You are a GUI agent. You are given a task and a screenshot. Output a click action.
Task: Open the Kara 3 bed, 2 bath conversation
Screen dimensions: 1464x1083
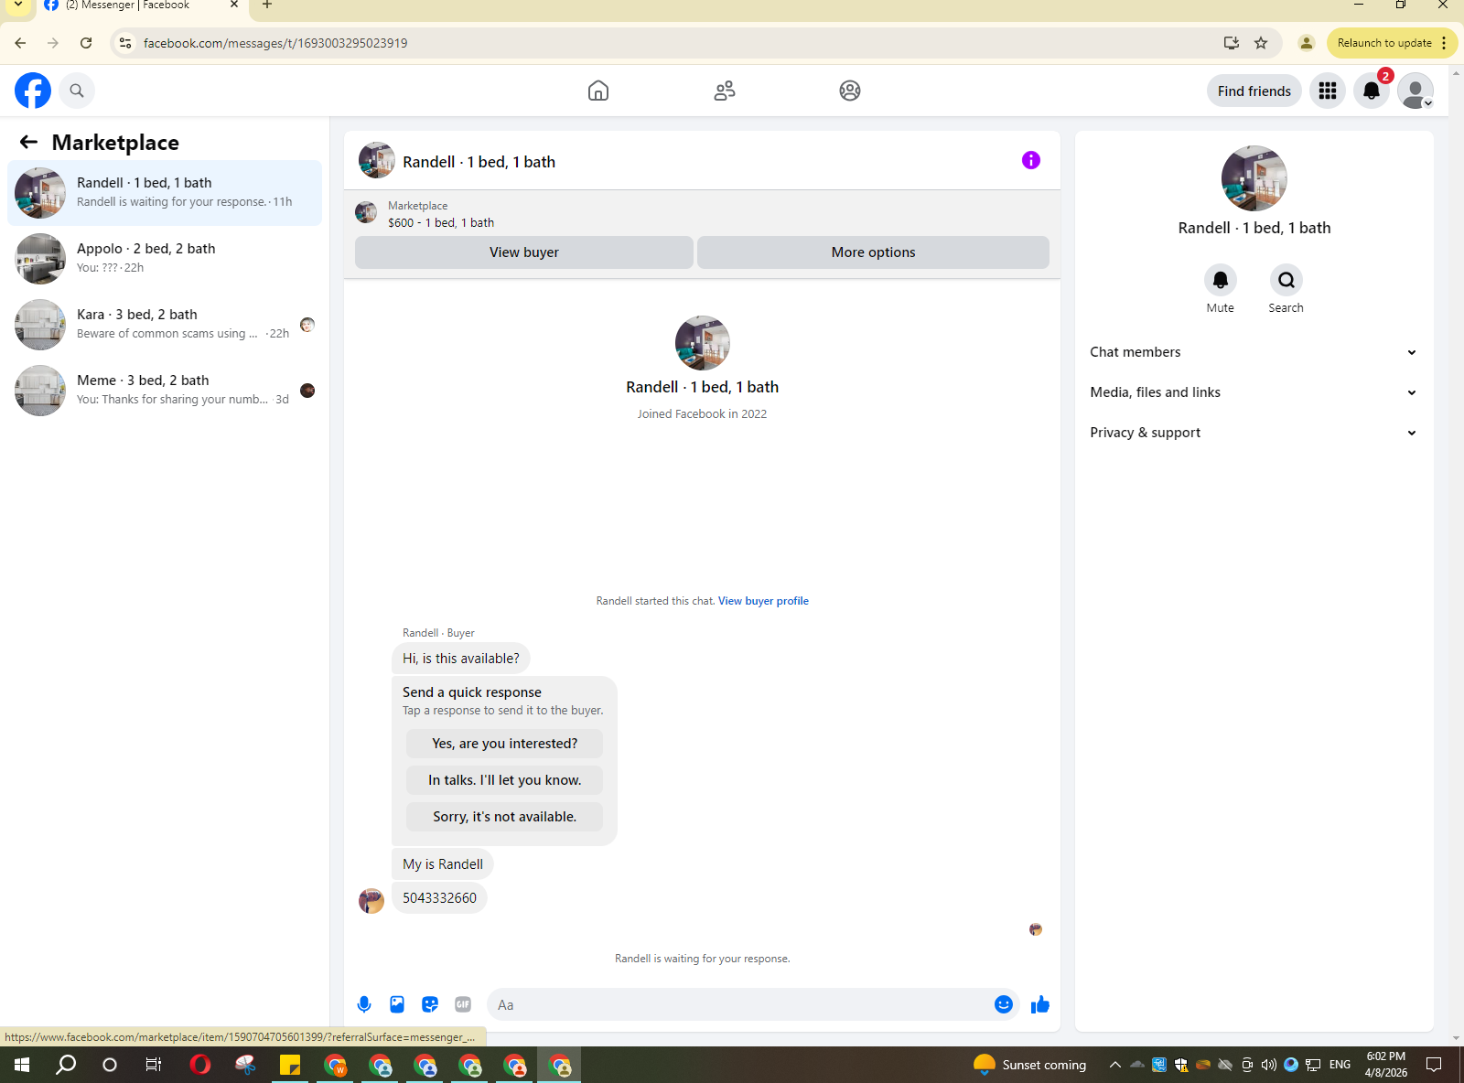[x=165, y=325]
